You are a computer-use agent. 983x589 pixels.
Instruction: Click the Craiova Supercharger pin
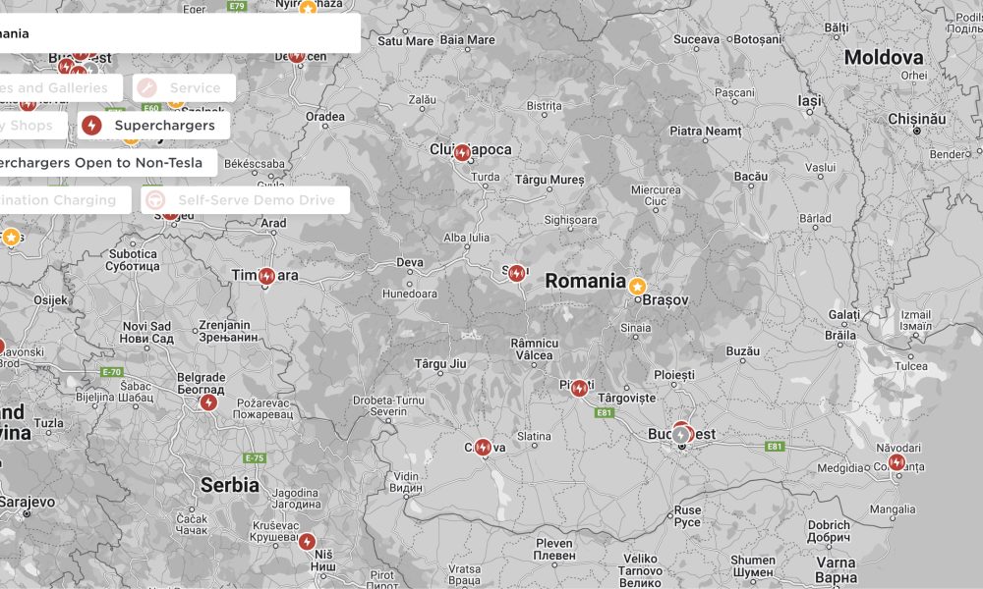click(483, 447)
